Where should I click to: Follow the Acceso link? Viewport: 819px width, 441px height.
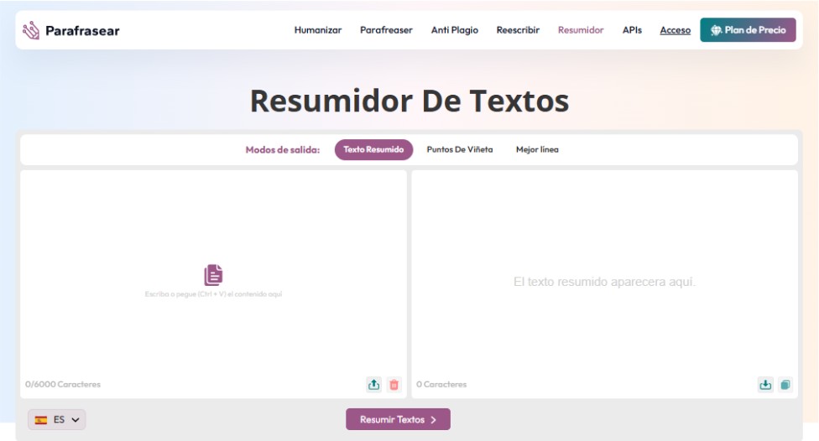pos(675,30)
